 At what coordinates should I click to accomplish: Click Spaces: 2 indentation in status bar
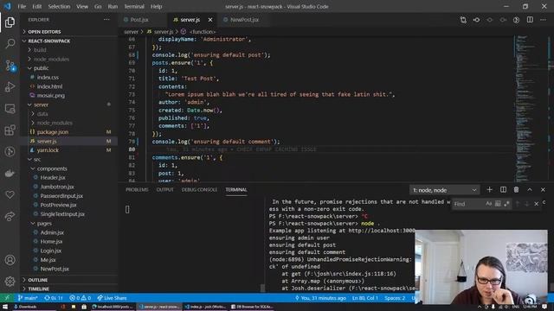[395, 298]
